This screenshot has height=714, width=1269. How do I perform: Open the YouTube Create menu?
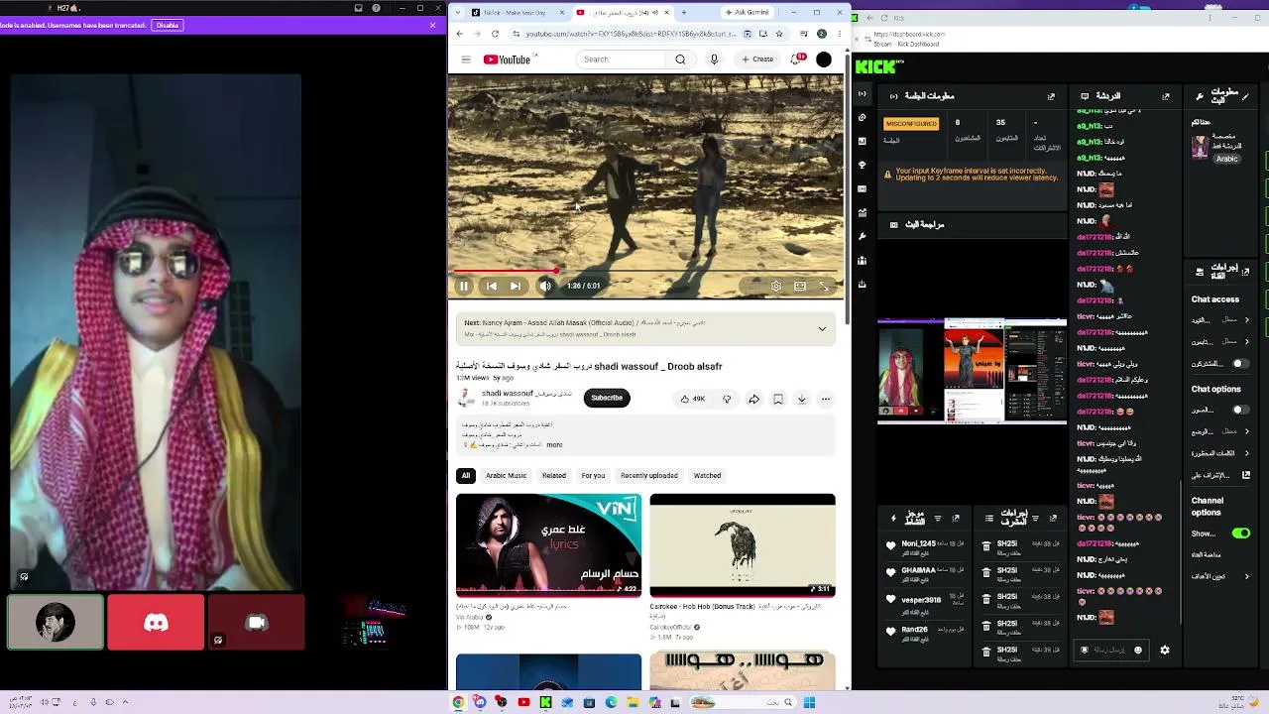pos(757,59)
